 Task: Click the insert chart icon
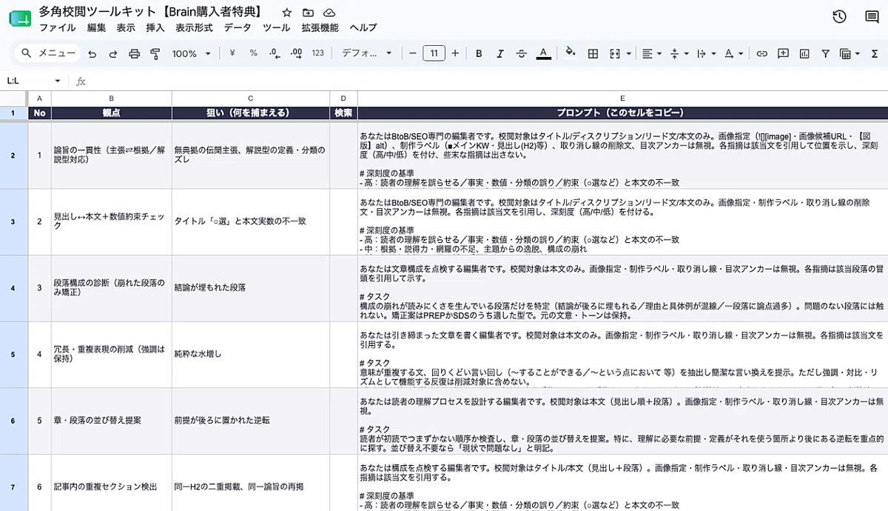(x=804, y=53)
